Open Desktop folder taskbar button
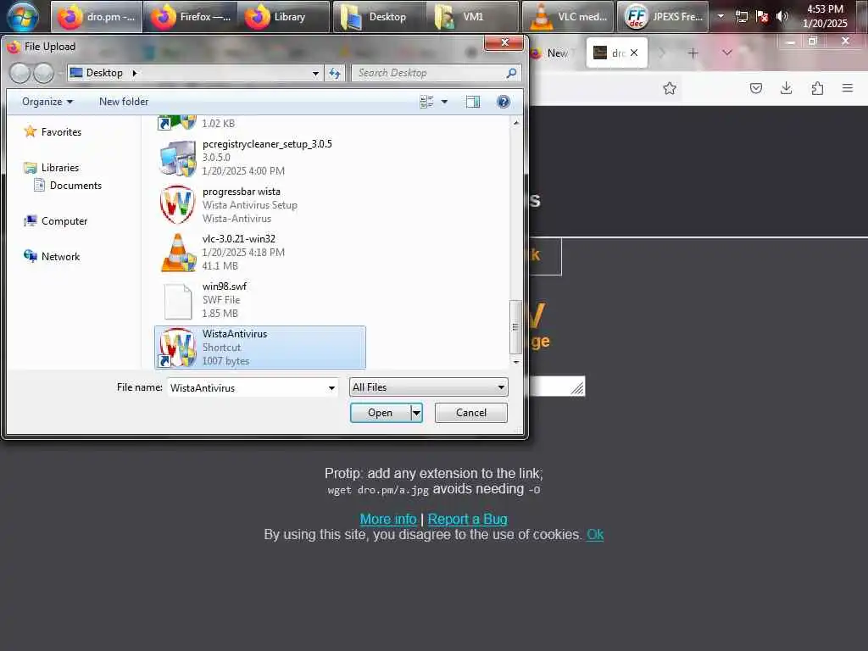 pyautogui.click(x=379, y=17)
